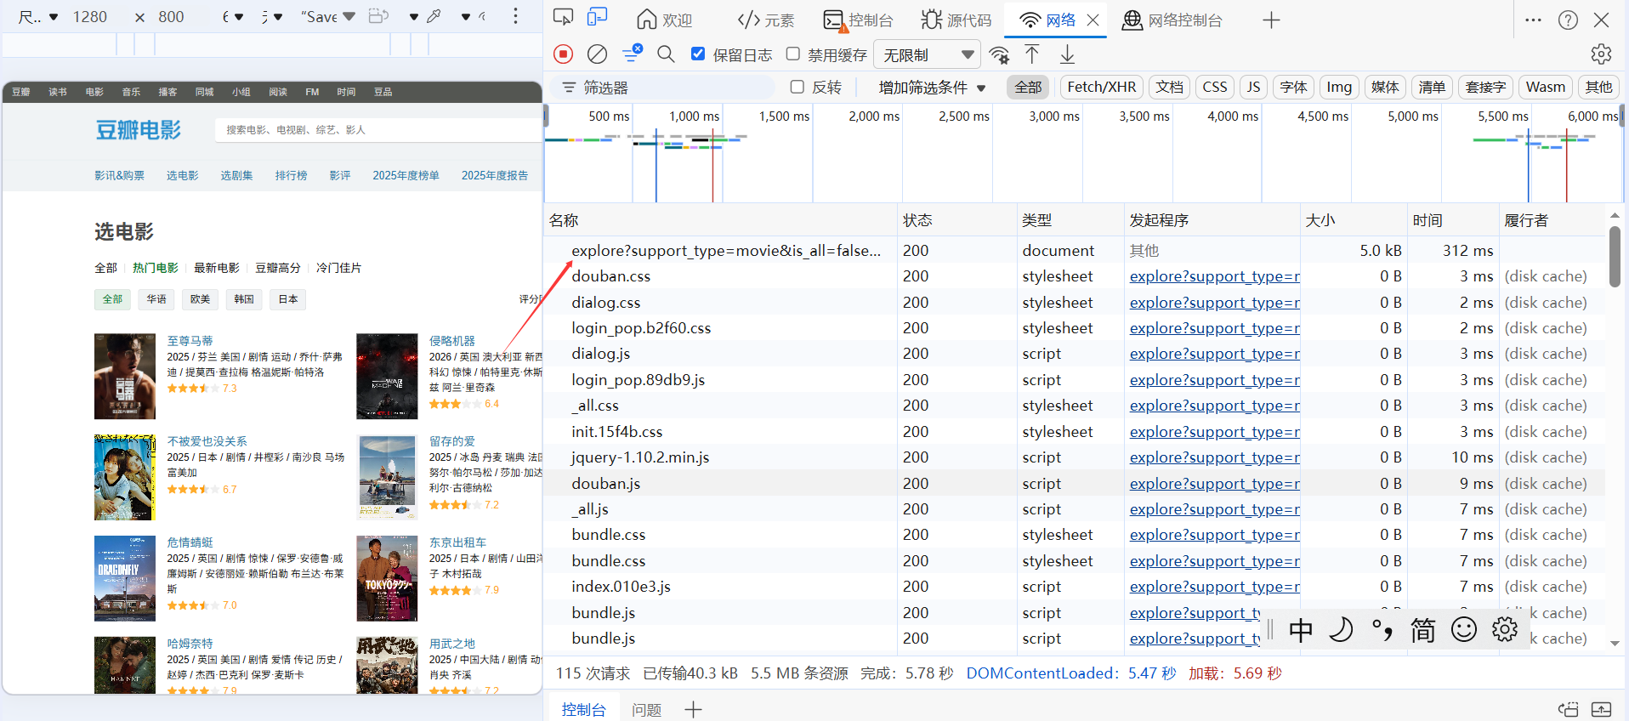
Task: Click 排行榜 in Douban movie nav
Action: point(291,175)
